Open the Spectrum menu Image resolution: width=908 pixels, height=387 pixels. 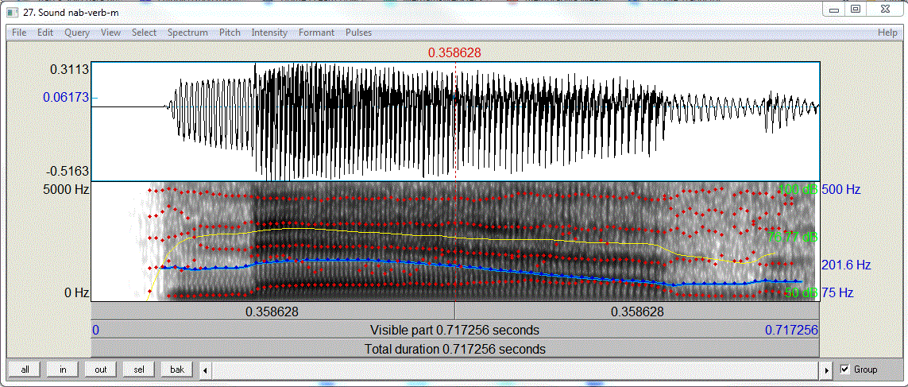[187, 33]
